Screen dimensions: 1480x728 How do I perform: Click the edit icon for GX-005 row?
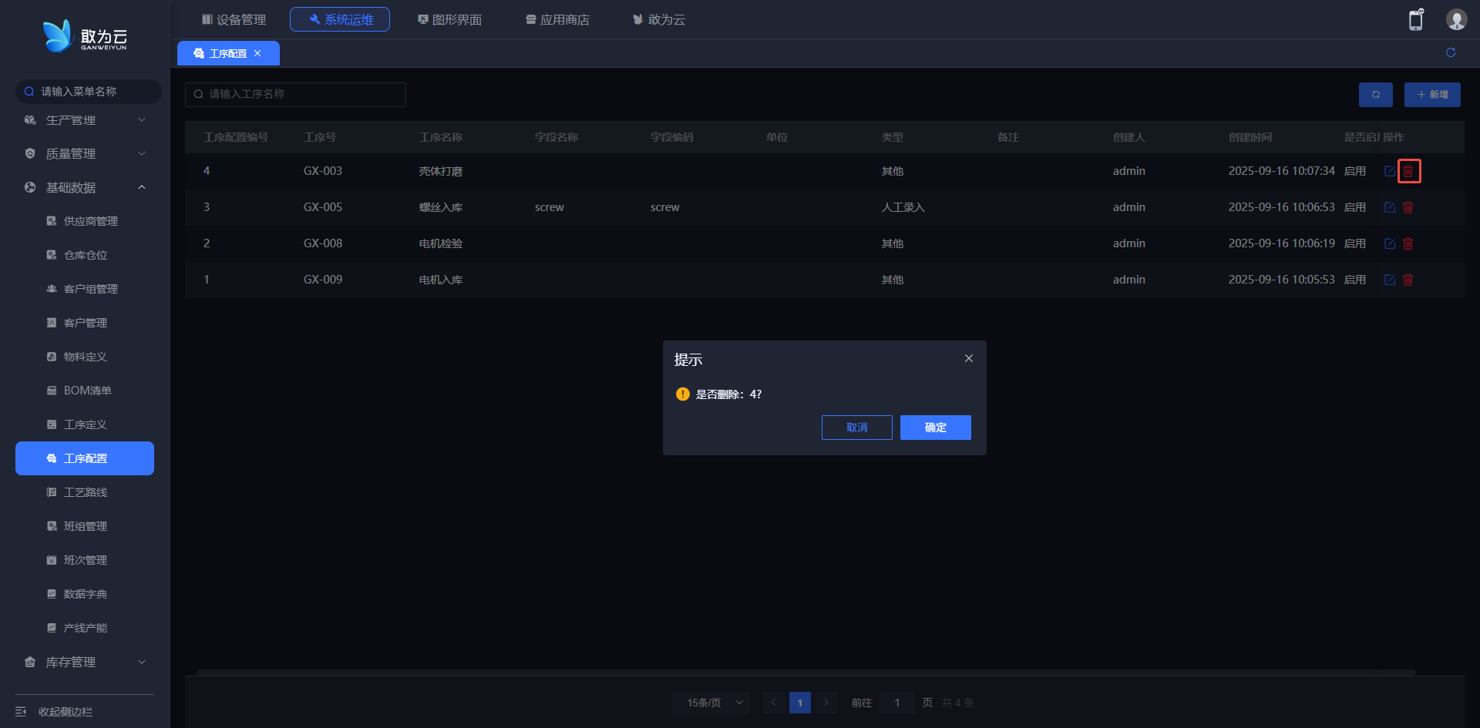(x=1390, y=207)
